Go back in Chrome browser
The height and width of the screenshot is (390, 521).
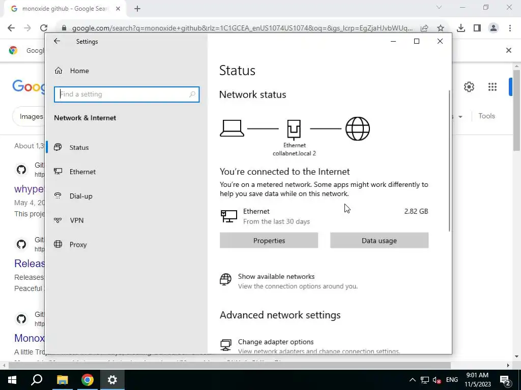(11, 28)
